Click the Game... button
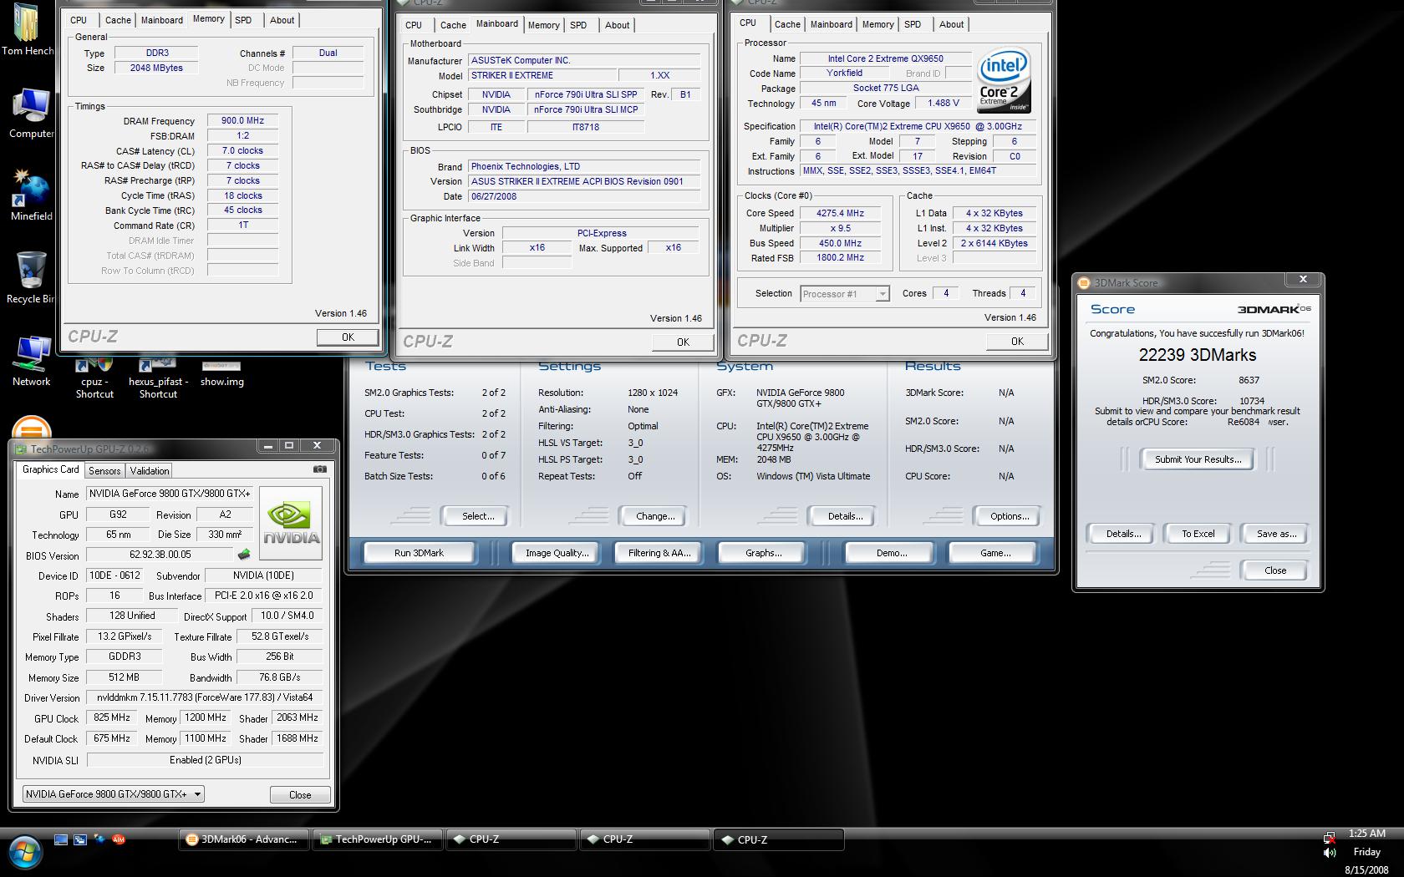Viewport: 1404px width, 877px height. [x=994, y=553]
